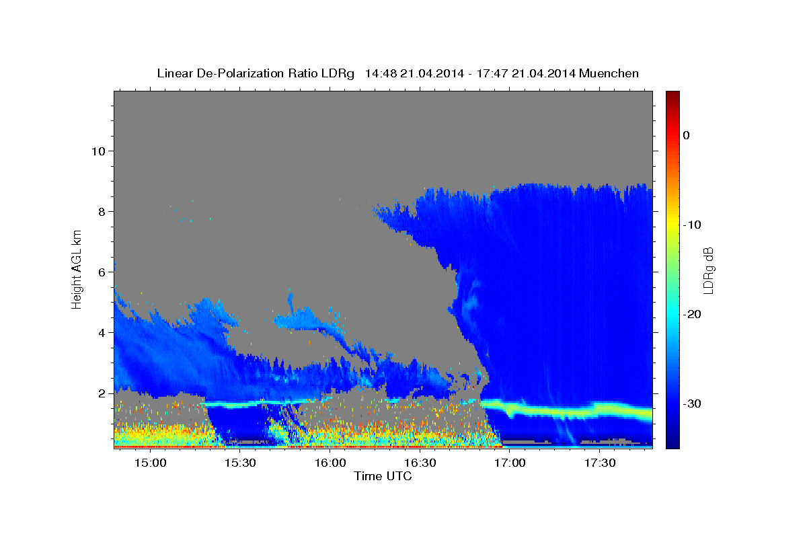Click the colorbar value -20
Viewport: 807px width, 538px height.
click(x=691, y=314)
